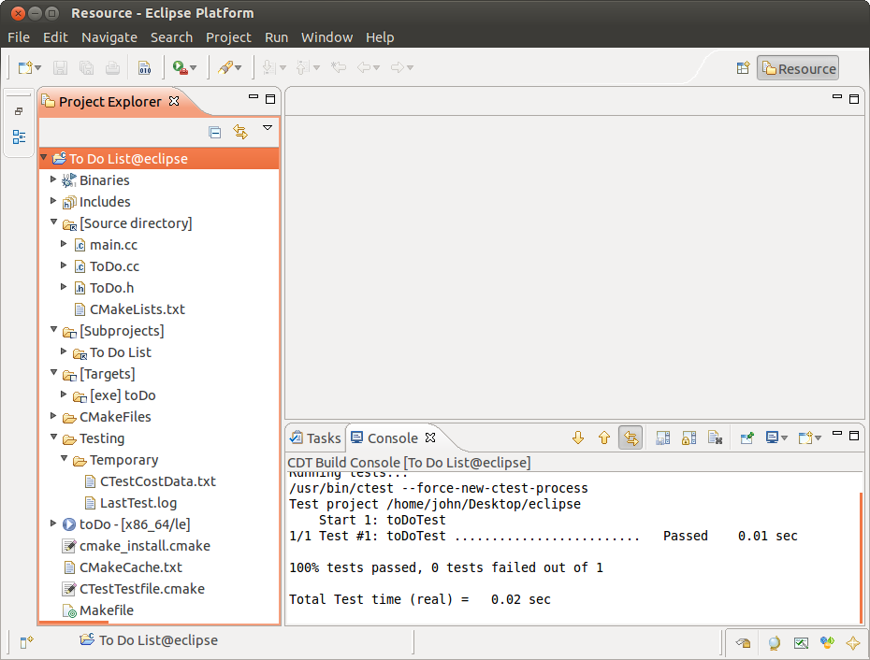
Task: Click the Last Edit Location icon
Action: pyautogui.click(x=338, y=67)
